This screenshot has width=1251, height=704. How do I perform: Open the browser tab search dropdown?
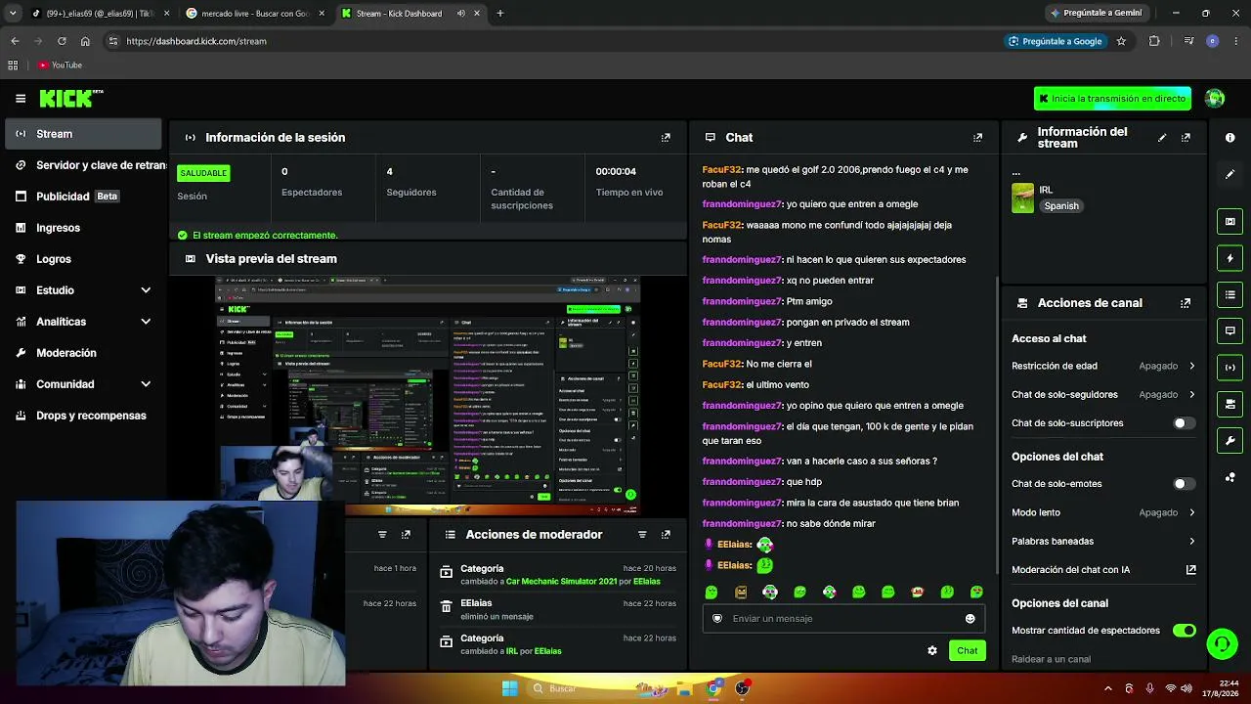click(x=13, y=14)
